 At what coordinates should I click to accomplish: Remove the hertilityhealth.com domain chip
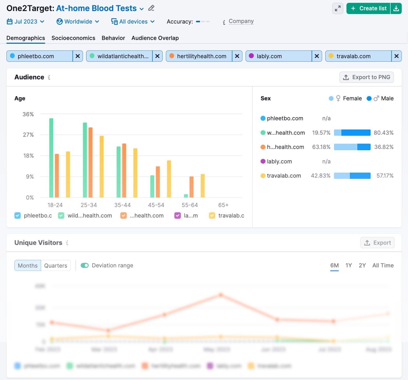coord(237,56)
